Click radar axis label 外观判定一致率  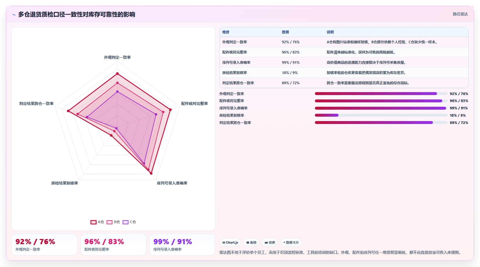point(117,57)
